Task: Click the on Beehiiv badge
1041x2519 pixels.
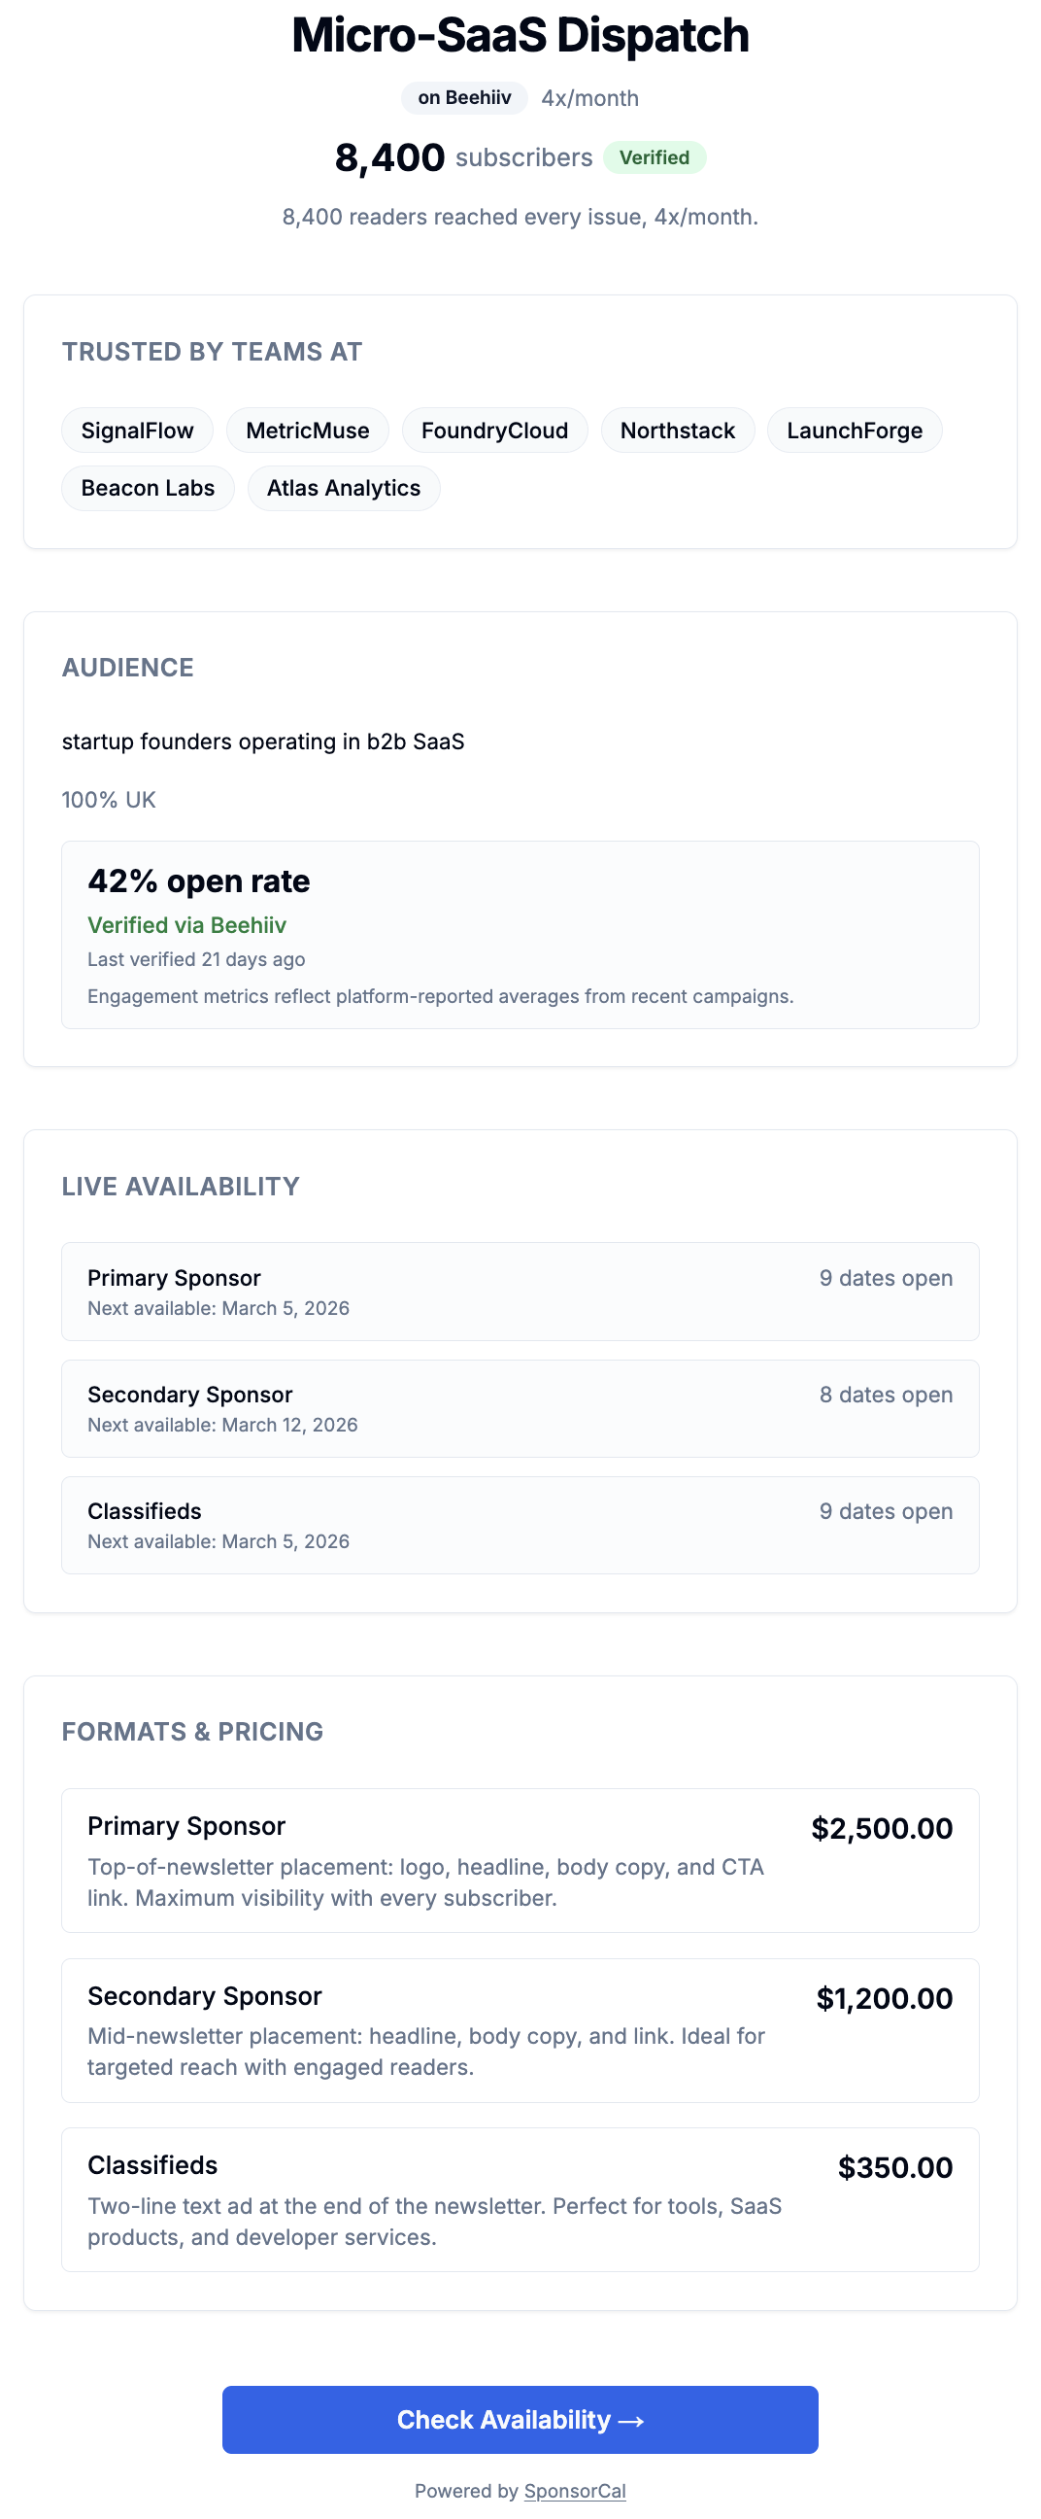Action: pyautogui.click(x=462, y=98)
